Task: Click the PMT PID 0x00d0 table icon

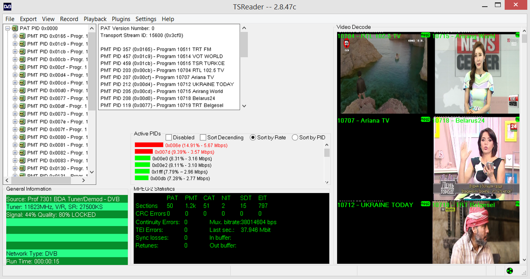Action: tap(22, 91)
